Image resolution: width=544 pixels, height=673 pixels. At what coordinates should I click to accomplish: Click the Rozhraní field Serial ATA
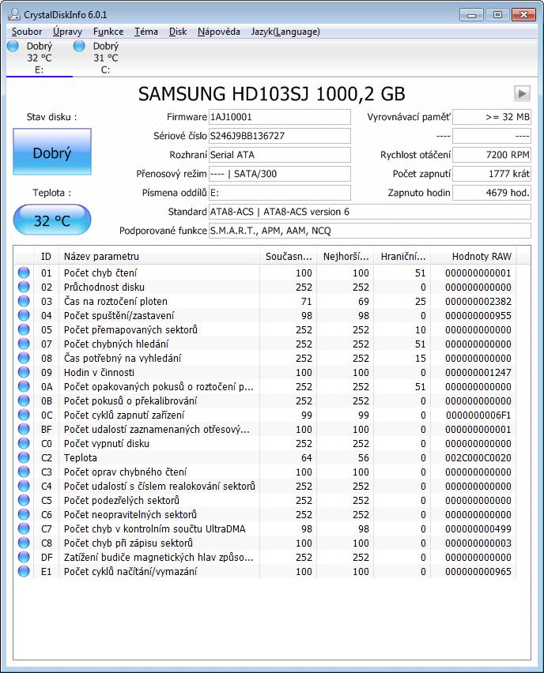[x=280, y=155]
